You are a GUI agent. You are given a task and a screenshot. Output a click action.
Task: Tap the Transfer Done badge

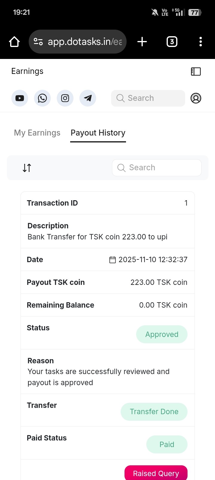click(x=154, y=412)
